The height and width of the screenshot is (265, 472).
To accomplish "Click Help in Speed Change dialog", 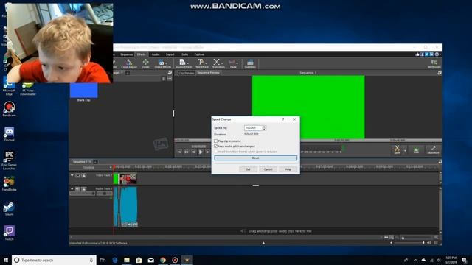I will [288, 169].
